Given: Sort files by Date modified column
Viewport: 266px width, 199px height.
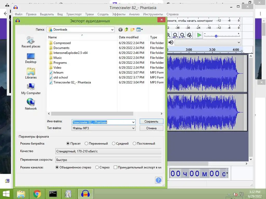Looking at the screenshot, I should tap(133, 37).
